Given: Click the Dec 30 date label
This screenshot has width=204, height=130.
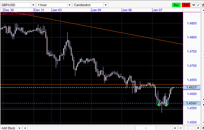Looking at the screenshot, I should tap(9, 10).
